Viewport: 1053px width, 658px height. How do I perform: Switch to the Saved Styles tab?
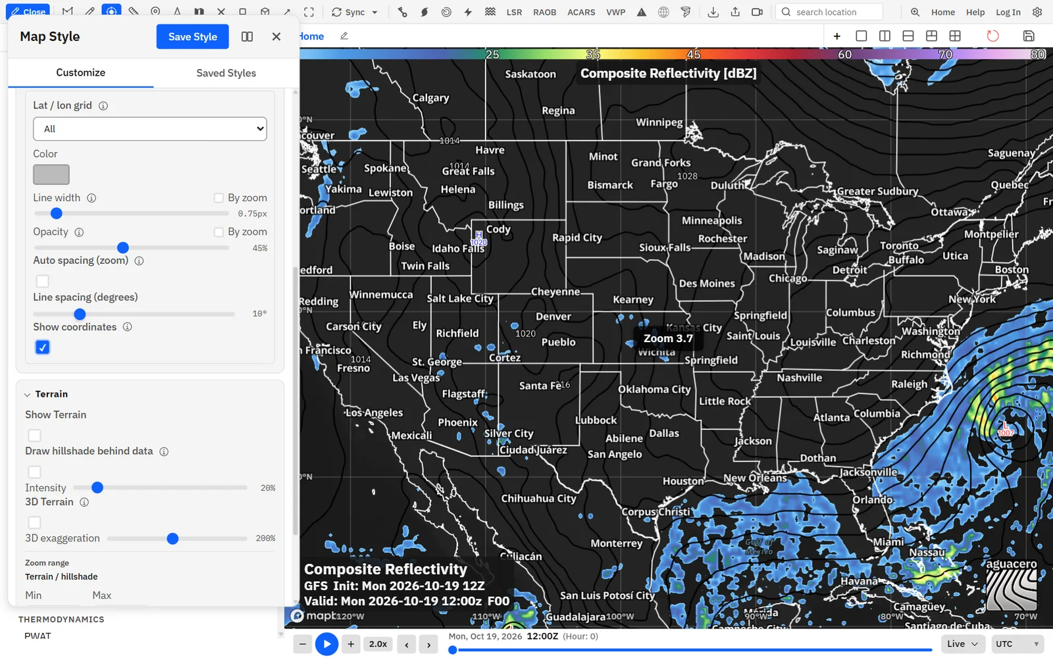pyautogui.click(x=226, y=73)
